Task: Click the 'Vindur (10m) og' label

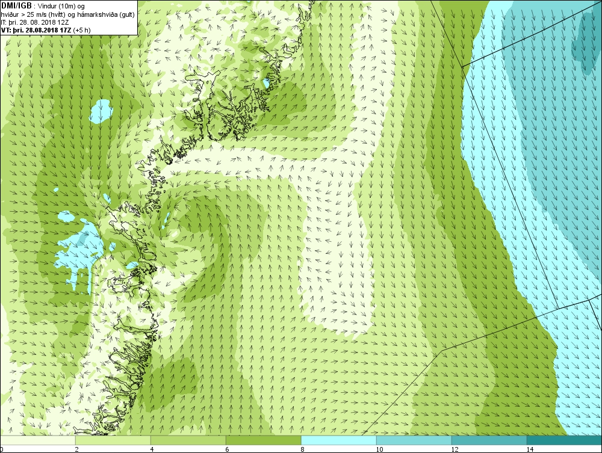Action: click(x=61, y=6)
